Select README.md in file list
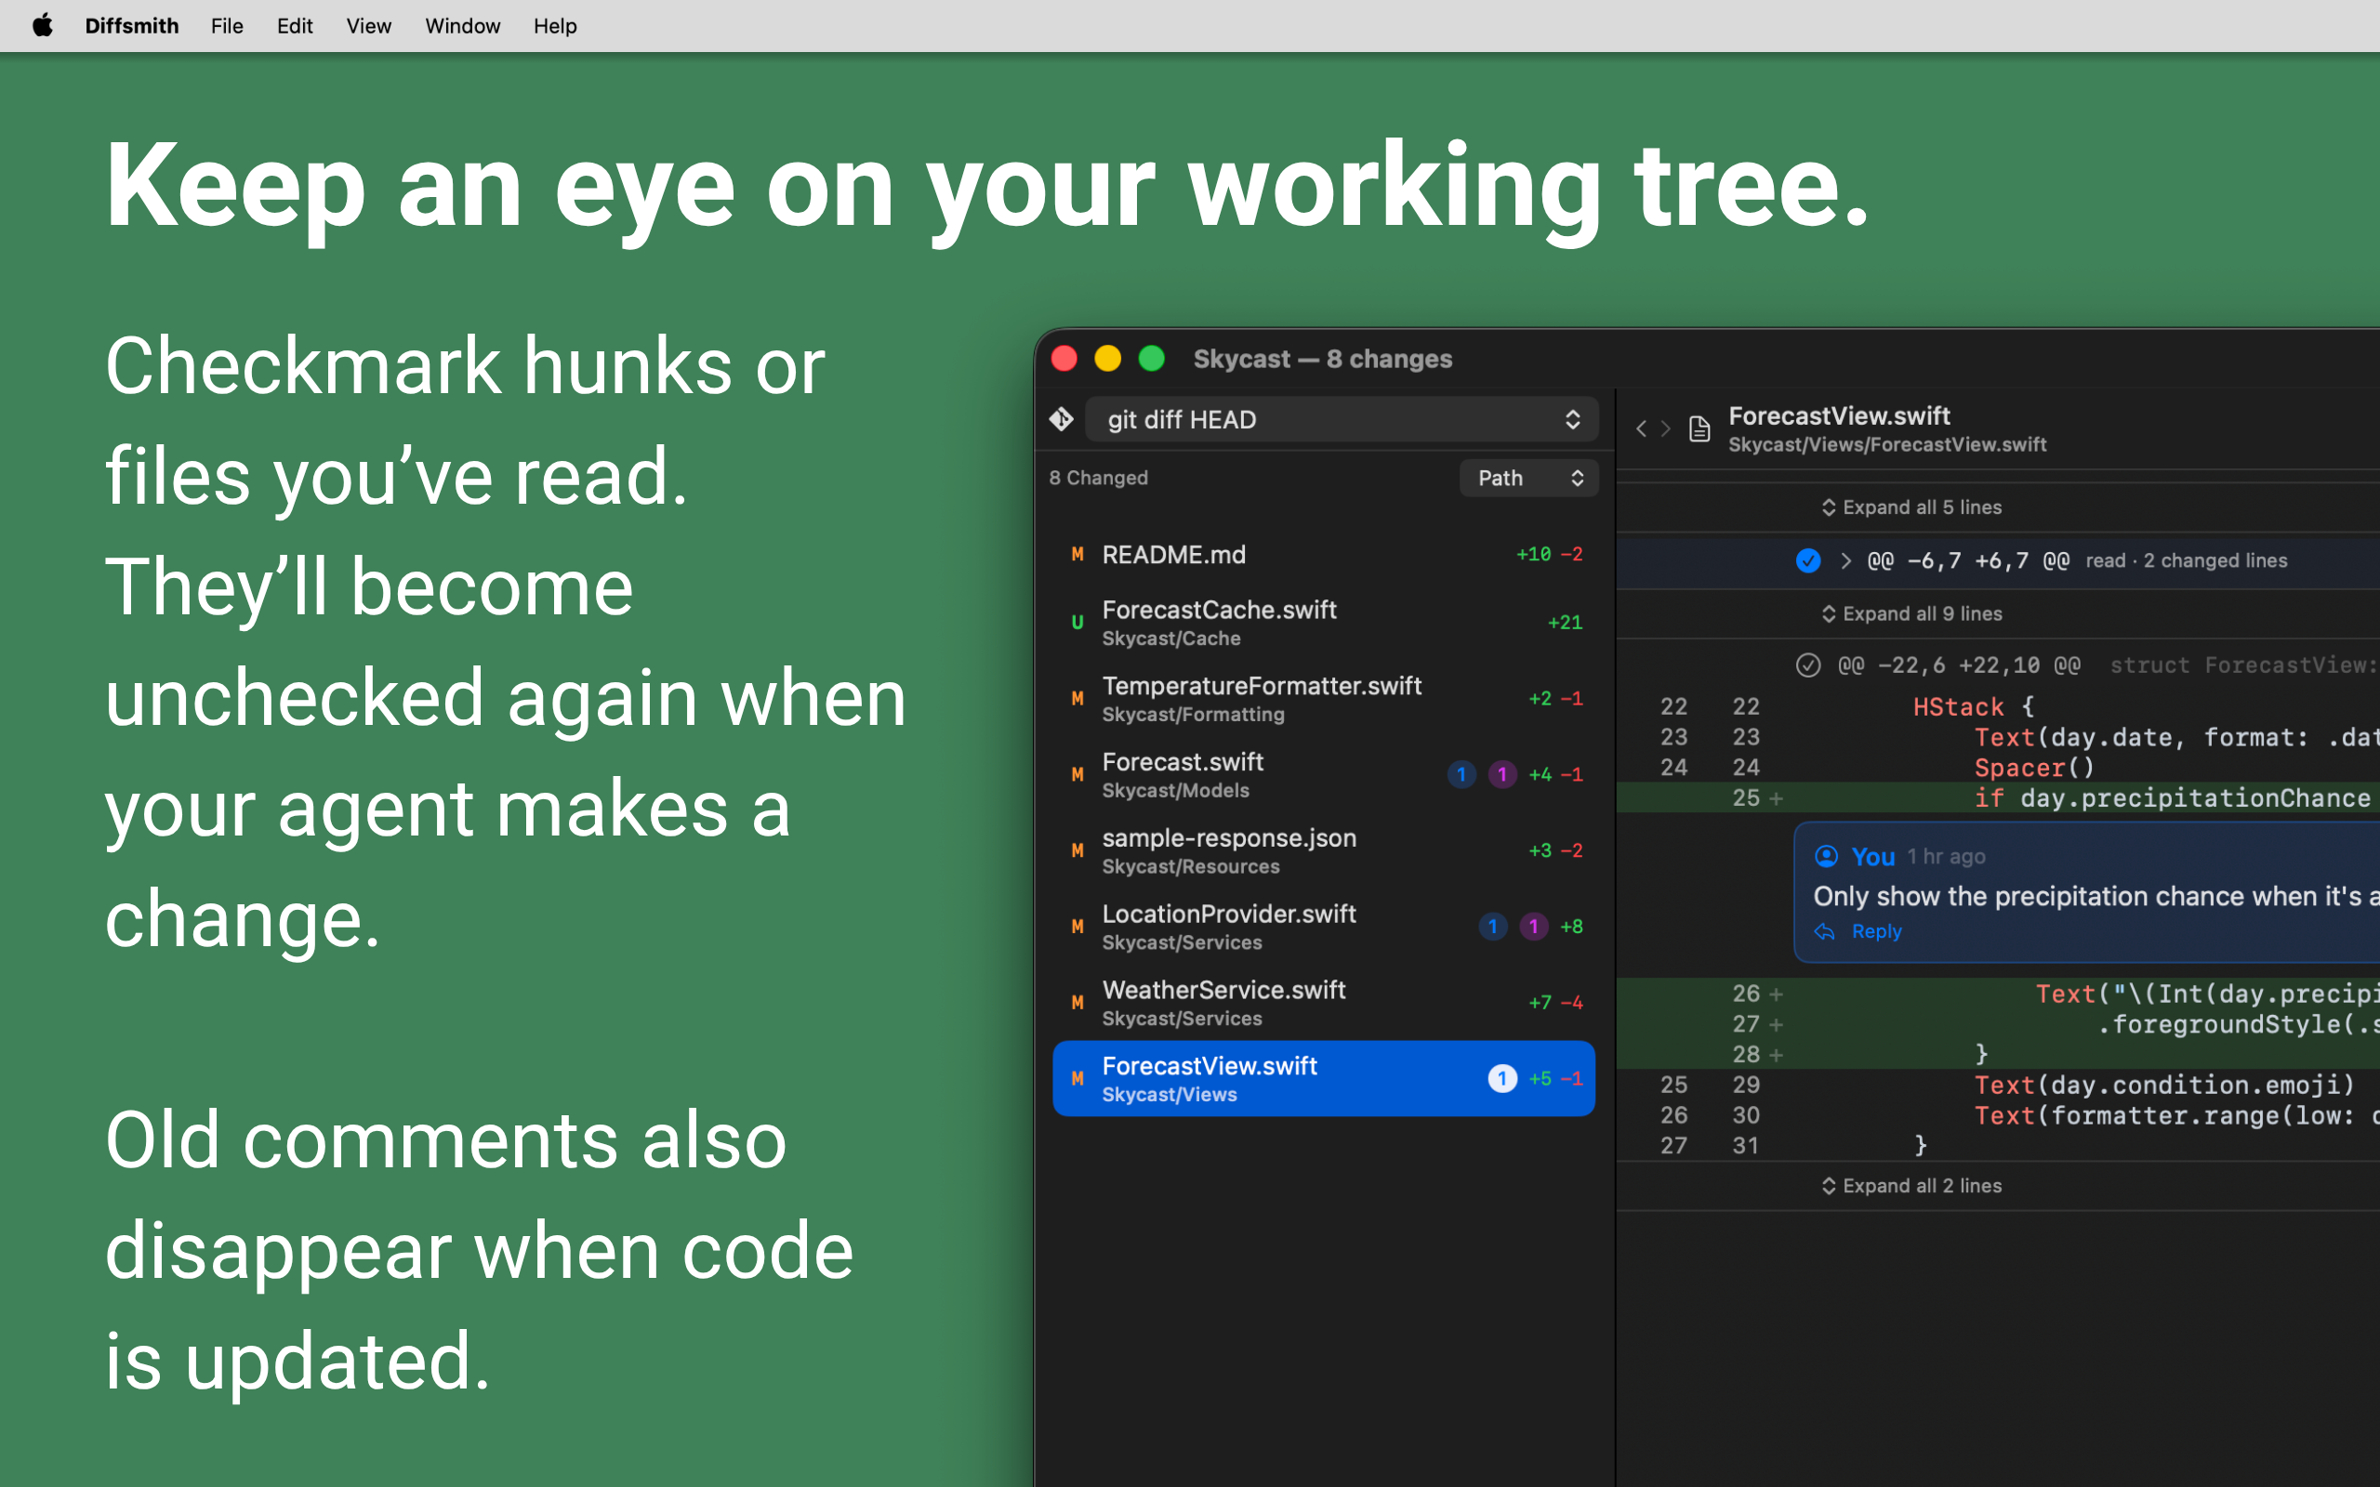Image resolution: width=2380 pixels, height=1487 pixels. tap(1324, 555)
